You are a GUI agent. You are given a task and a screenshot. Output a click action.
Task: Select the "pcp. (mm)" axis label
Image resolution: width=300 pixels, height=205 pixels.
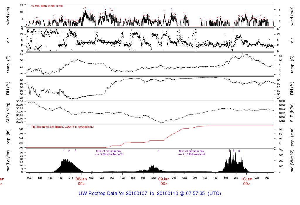[292, 136]
